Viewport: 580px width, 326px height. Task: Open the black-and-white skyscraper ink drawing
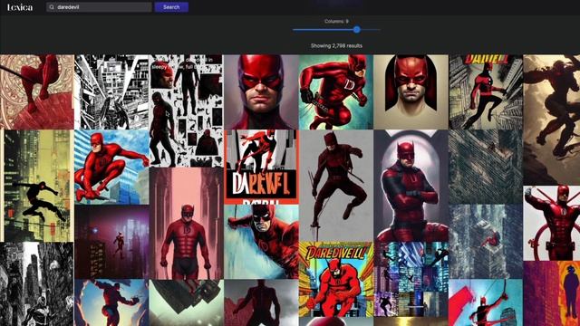pyautogui.click(x=111, y=92)
